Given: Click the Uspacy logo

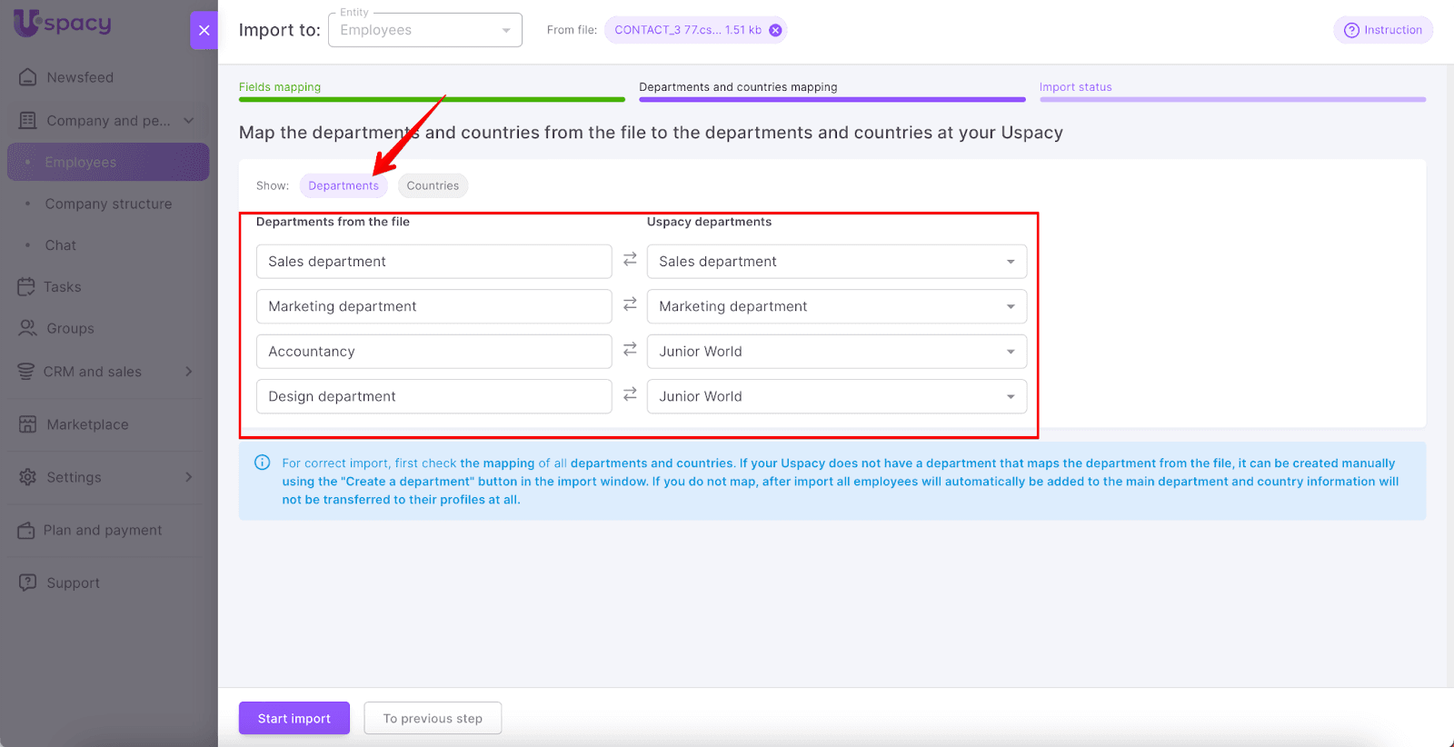Looking at the screenshot, I should tap(63, 23).
